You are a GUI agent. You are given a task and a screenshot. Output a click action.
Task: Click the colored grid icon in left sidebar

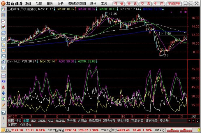[3, 15]
